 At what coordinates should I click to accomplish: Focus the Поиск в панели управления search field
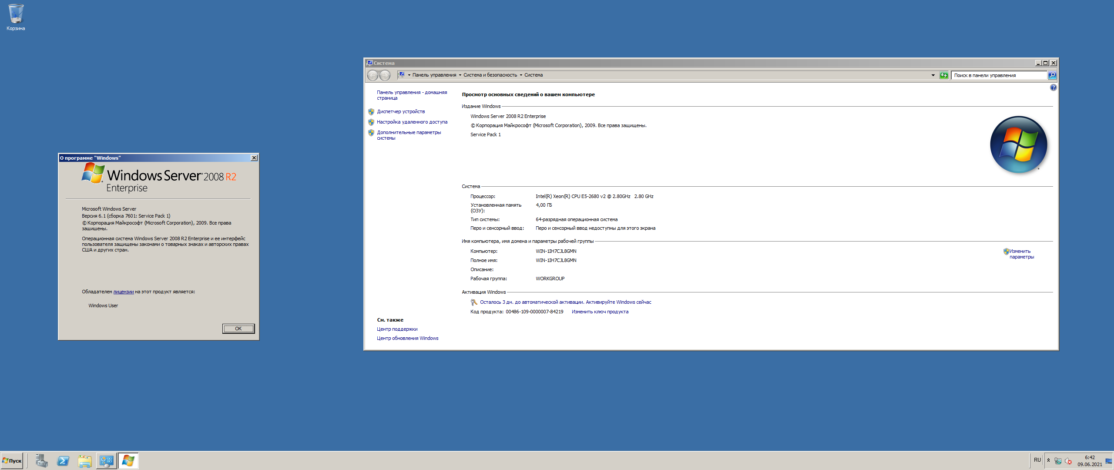pyautogui.click(x=999, y=75)
